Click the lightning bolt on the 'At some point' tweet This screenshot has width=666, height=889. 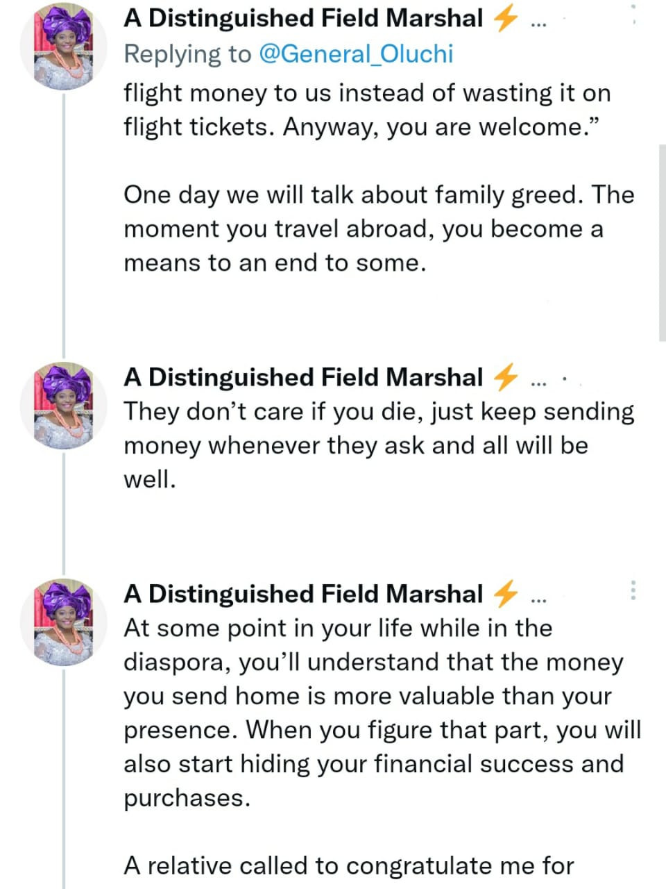504,594
